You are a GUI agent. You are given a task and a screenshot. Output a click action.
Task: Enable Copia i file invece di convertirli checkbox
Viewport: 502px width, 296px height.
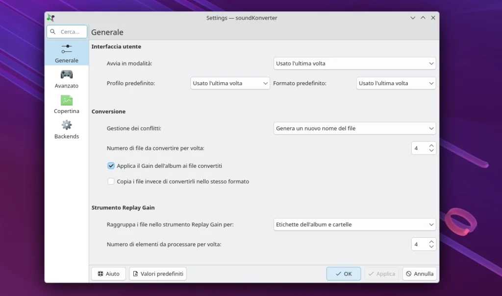111,182
